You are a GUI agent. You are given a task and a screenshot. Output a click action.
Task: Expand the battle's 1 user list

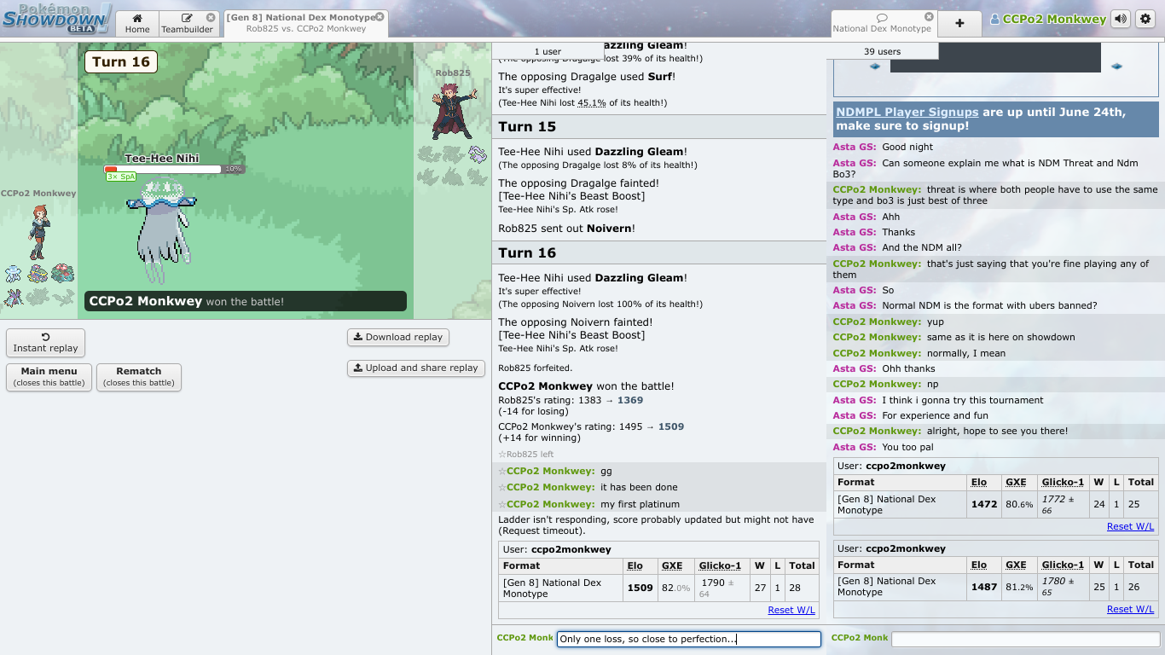(x=548, y=51)
